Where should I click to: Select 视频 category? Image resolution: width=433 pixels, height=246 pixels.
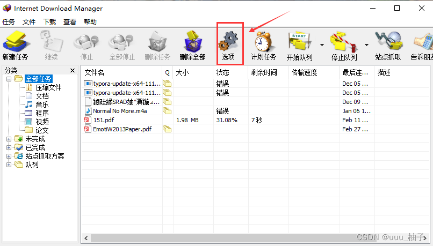(42, 122)
